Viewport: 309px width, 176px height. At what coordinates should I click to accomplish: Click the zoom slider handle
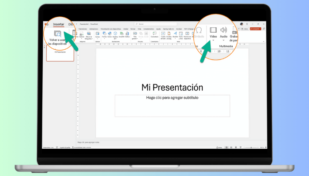click(251, 147)
